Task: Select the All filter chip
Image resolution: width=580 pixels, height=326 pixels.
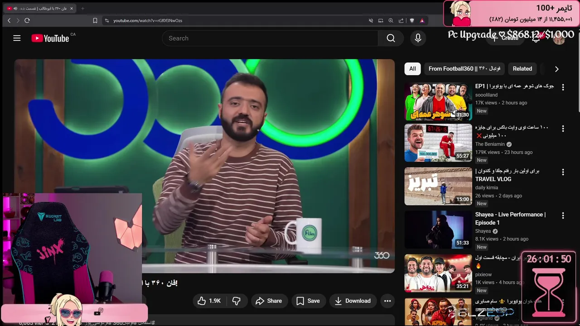Action: coord(412,69)
